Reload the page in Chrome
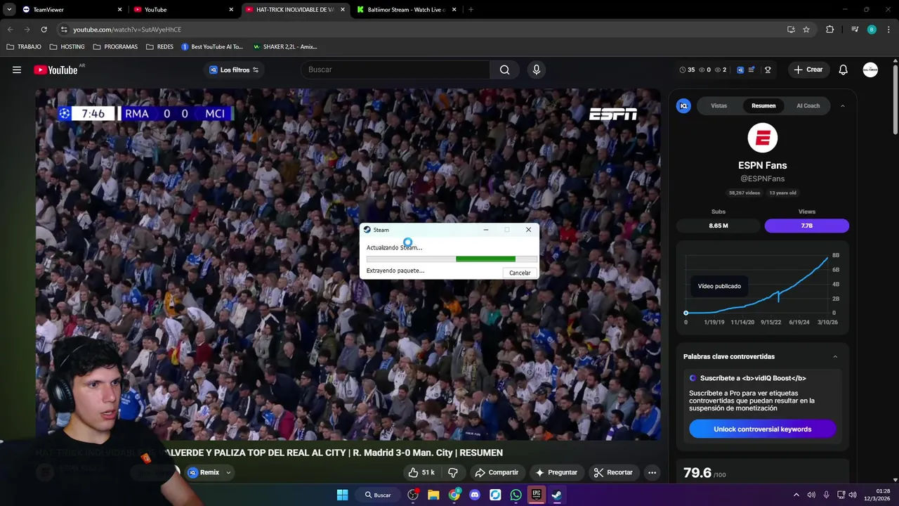 (x=44, y=30)
